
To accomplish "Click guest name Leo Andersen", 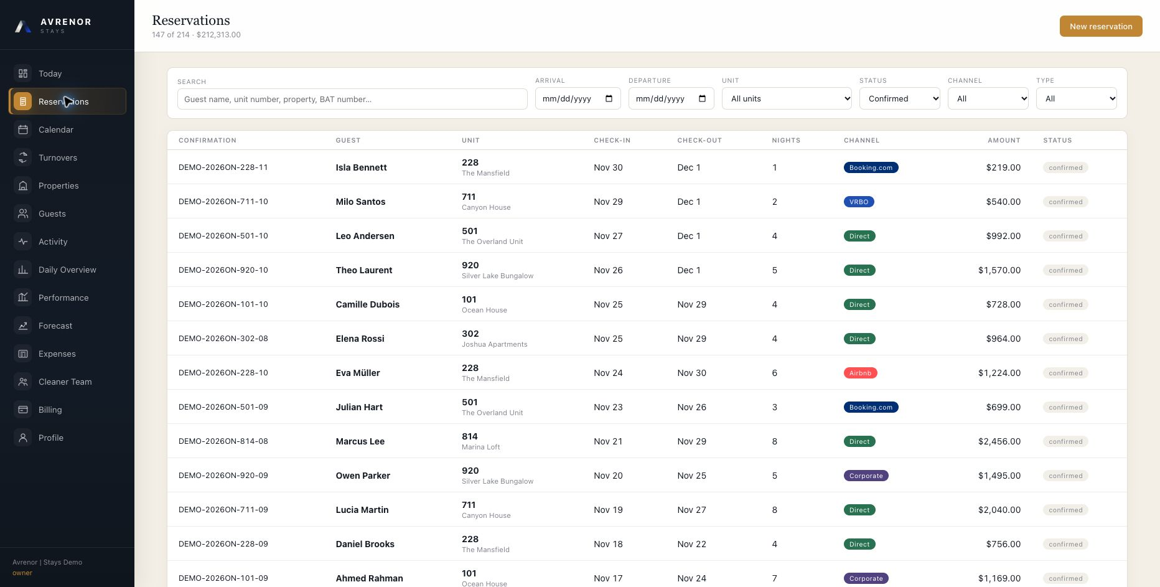I will [x=365, y=236].
